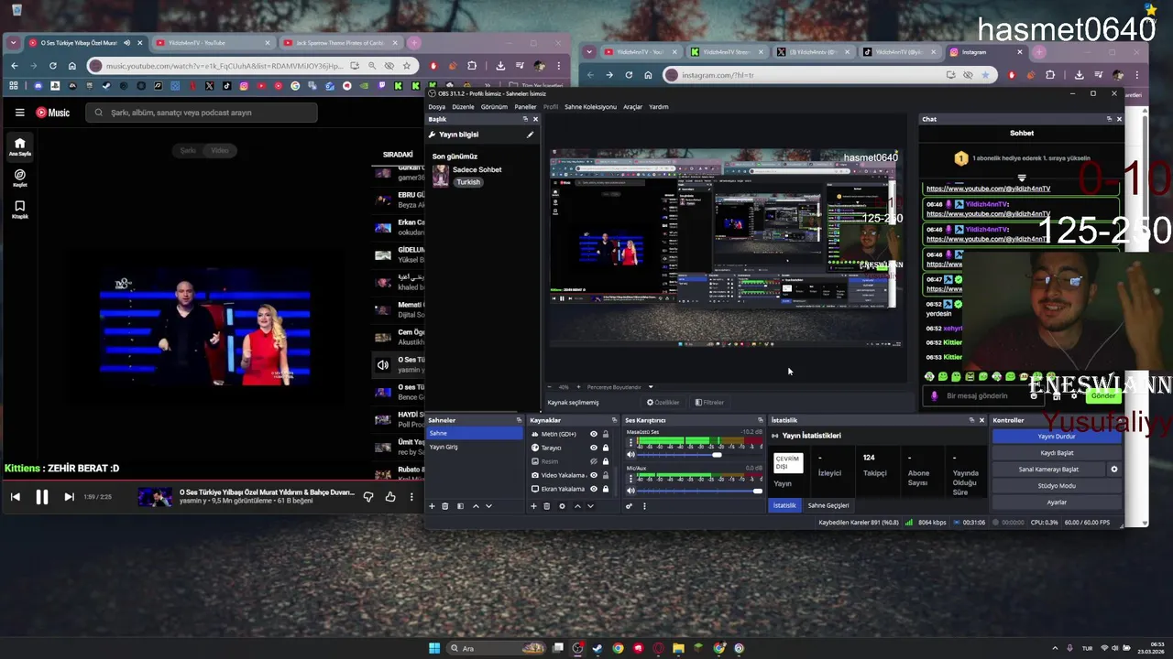Move source down in Kaynaklar toolbar

point(590,506)
